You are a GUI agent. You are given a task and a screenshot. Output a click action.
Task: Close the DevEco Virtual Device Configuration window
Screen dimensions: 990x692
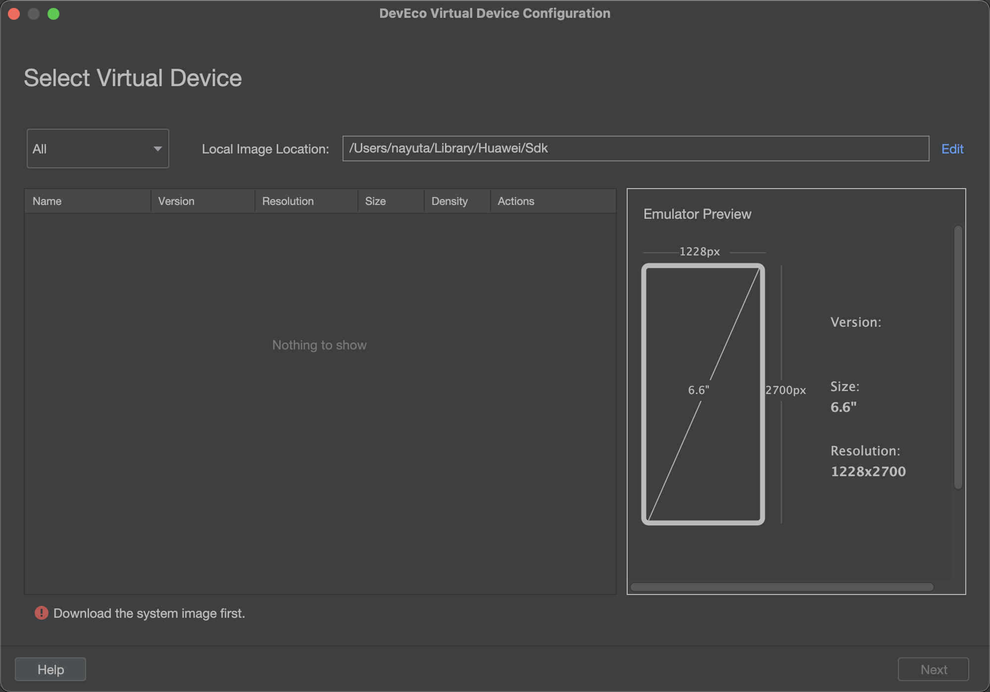tap(14, 14)
